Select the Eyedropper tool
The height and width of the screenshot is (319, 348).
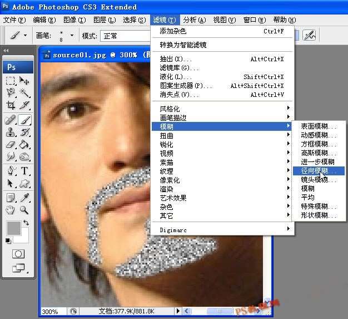(x=24, y=197)
